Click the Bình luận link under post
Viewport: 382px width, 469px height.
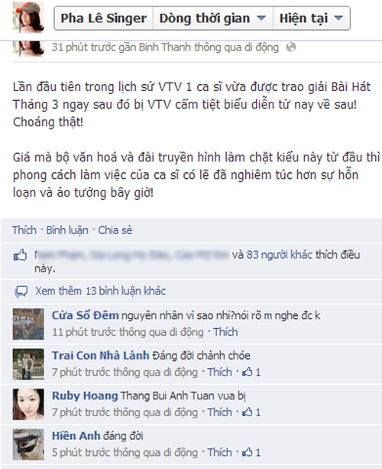tap(67, 230)
